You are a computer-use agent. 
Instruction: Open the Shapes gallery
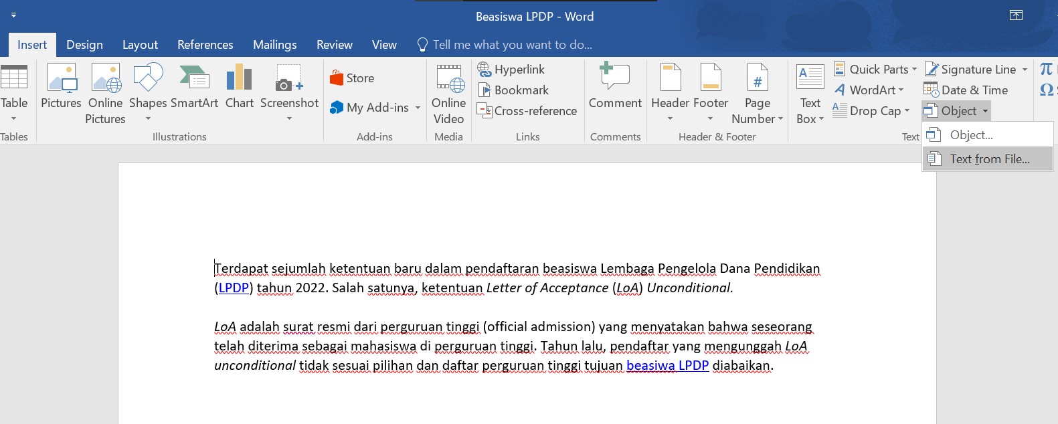click(x=148, y=94)
